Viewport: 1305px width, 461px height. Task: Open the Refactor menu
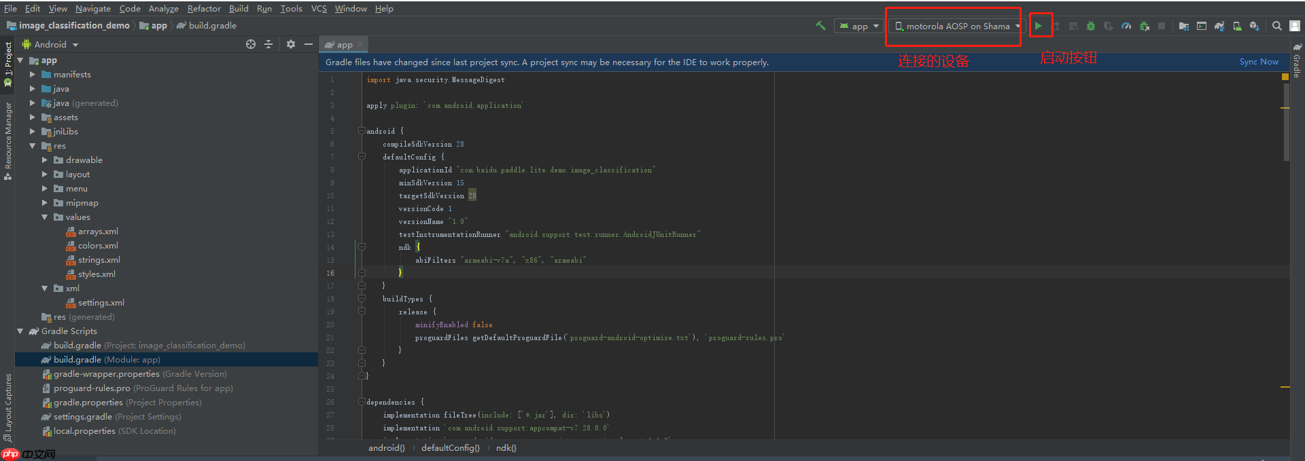tap(204, 8)
